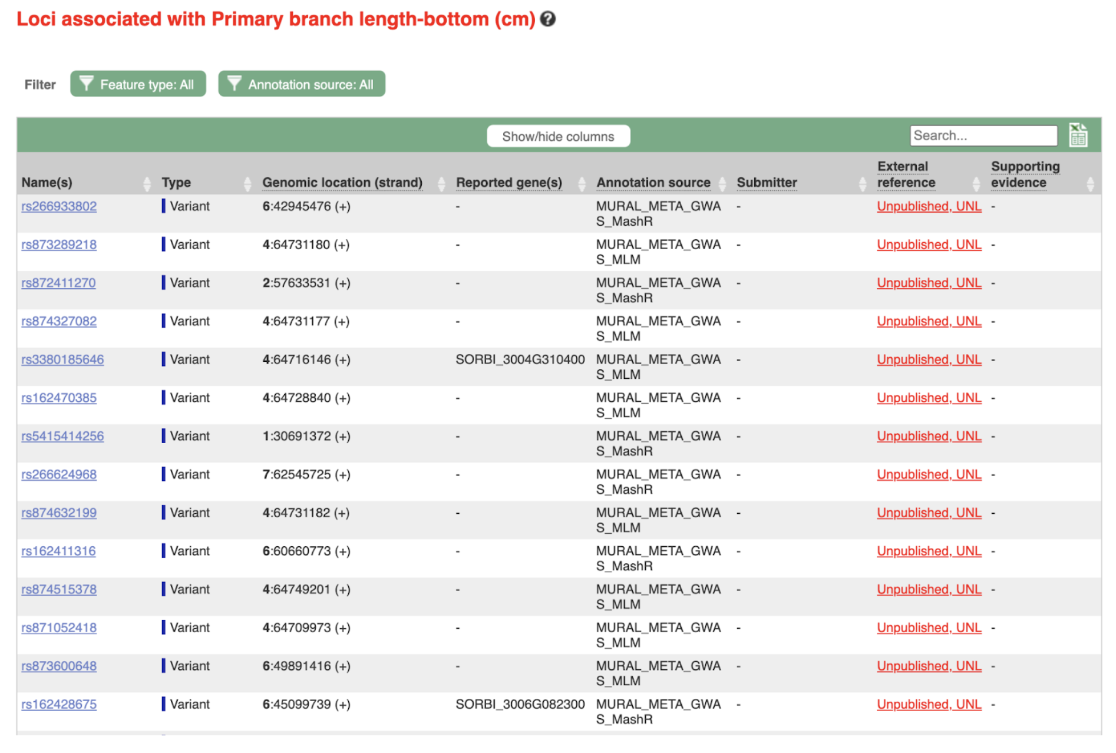Open variant link rs162428675

pos(59,704)
